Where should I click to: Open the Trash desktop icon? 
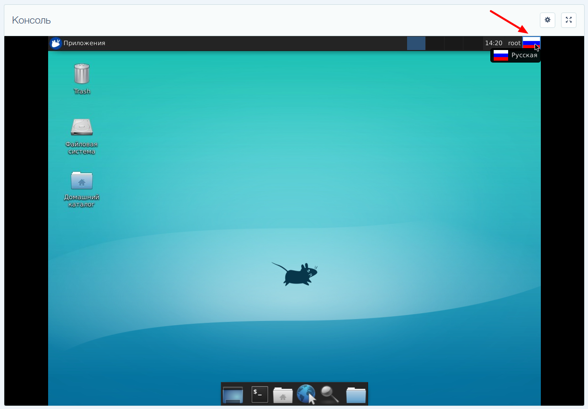click(x=82, y=74)
